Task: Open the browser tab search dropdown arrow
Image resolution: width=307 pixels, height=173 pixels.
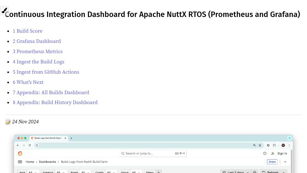Action: coord(289,138)
